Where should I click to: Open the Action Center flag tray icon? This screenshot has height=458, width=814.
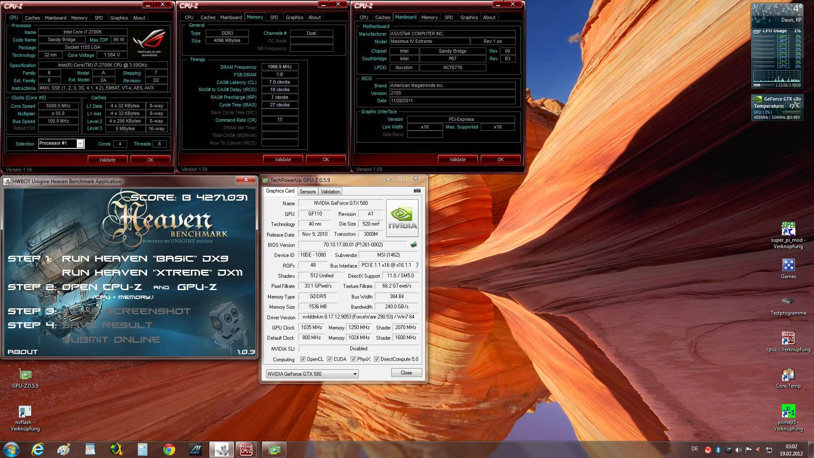point(749,450)
